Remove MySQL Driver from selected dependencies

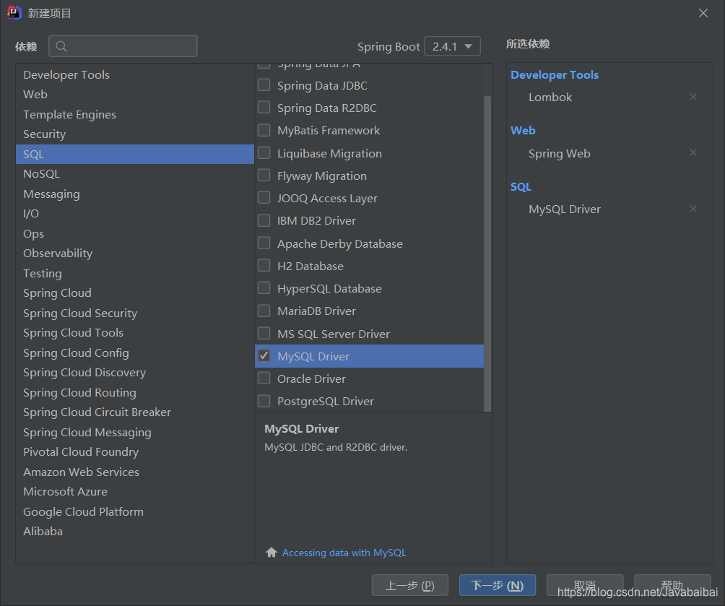(x=693, y=209)
